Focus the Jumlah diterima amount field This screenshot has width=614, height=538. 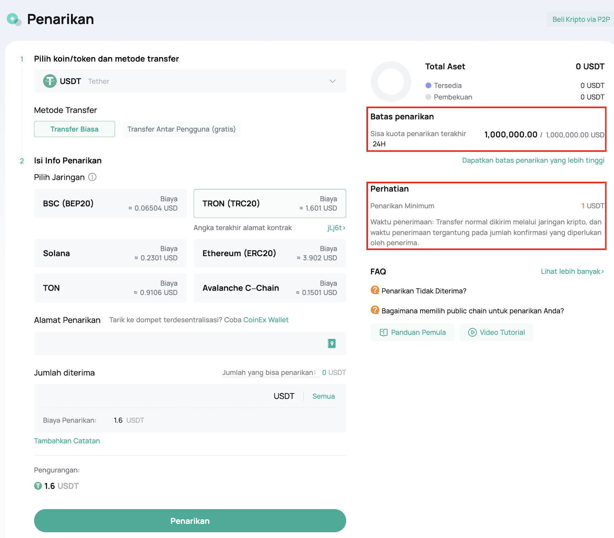(153, 396)
